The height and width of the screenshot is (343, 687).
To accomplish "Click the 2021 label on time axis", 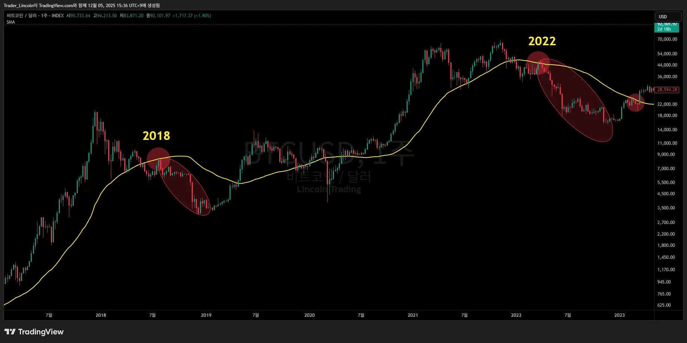I will [413, 315].
